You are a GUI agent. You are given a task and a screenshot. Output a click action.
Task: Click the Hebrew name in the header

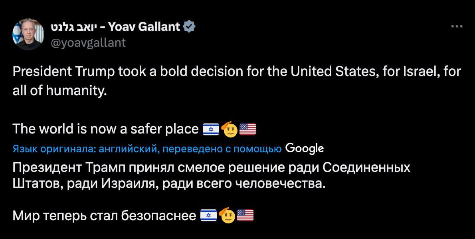74,27
